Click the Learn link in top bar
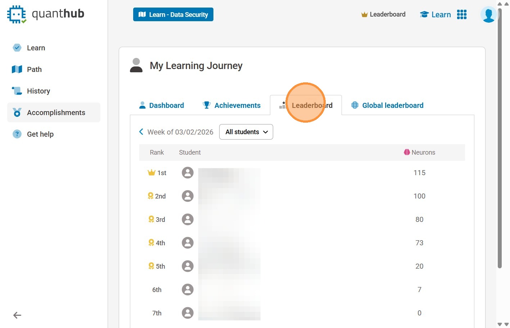This screenshot has width=510, height=328. pos(435,14)
